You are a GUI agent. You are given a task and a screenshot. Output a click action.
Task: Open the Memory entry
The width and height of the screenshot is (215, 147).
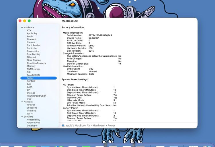(x=31, y=66)
